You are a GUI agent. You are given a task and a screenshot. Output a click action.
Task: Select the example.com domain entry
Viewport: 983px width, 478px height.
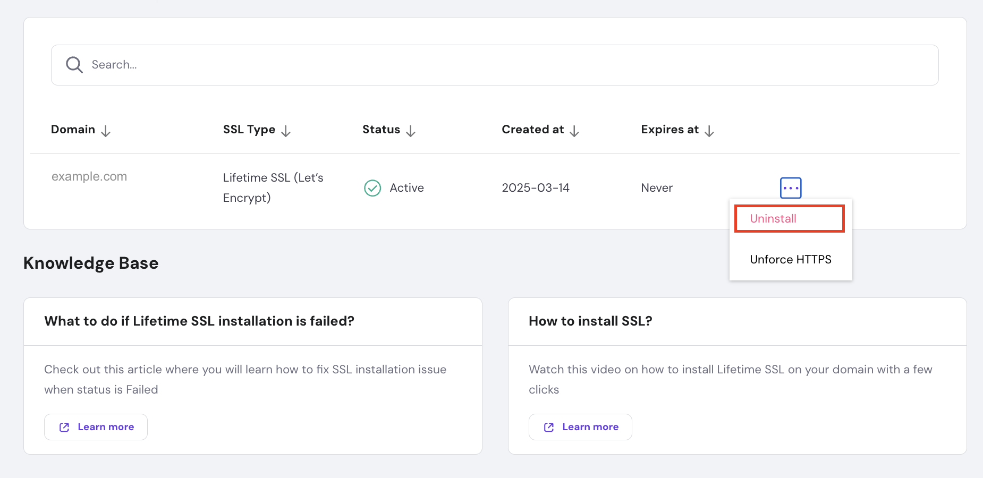point(89,176)
